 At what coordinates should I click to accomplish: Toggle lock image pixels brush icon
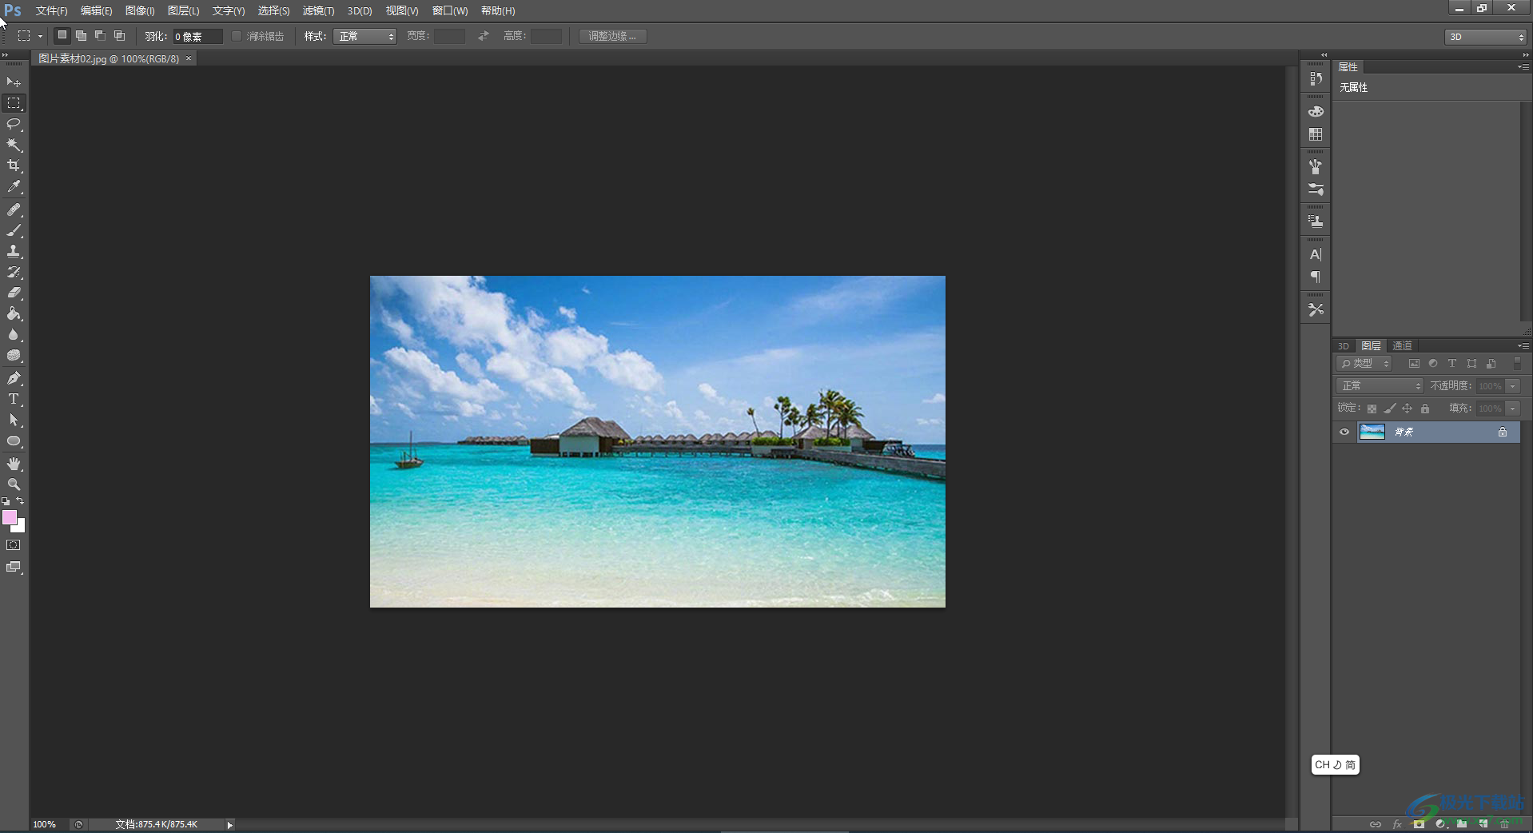[x=1390, y=409]
